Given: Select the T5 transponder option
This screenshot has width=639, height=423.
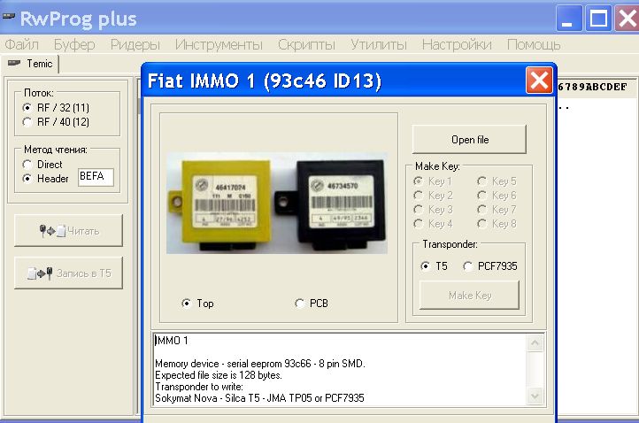Looking at the screenshot, I should [x=434, y=266].
